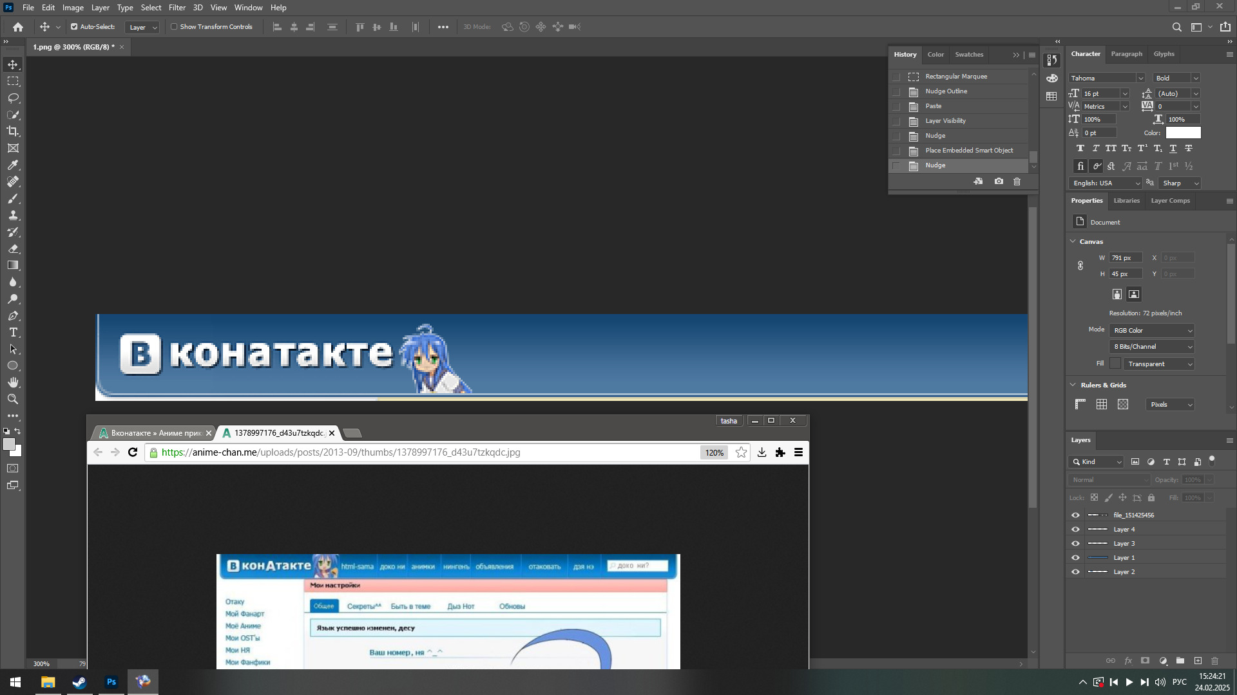Hide Layer 4 with eye icon
The height and width of the screenshot is (695, 1237).
click(x=1075, y=529)
